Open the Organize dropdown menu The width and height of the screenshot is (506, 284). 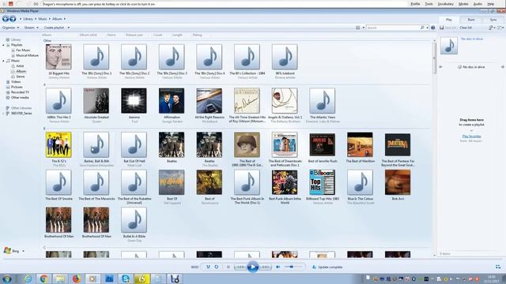(x=10, y=28)
